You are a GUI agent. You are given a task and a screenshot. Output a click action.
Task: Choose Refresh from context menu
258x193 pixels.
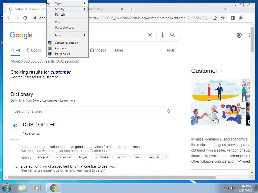[68, 14]
